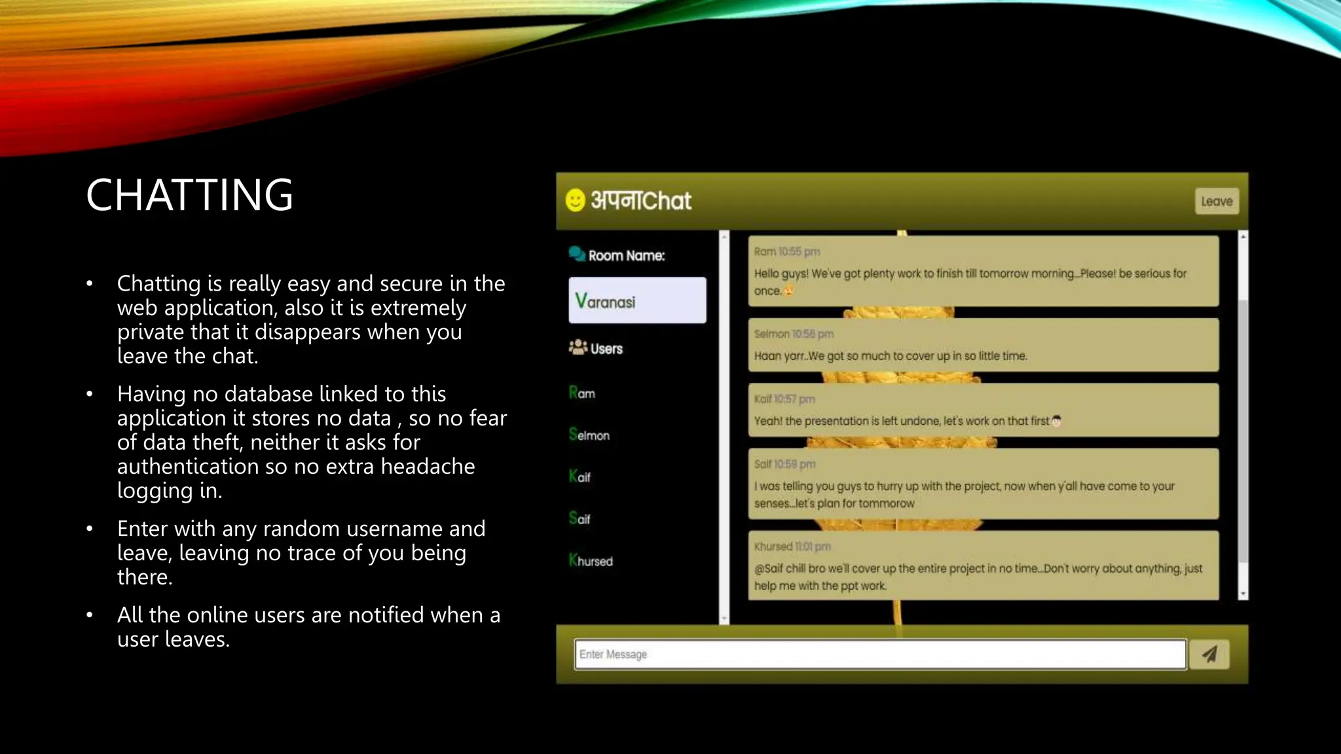Image resolution: width=1341 pixels, height=754 pixels.
Task: Click the Users group icon
Action: (578, 348)
